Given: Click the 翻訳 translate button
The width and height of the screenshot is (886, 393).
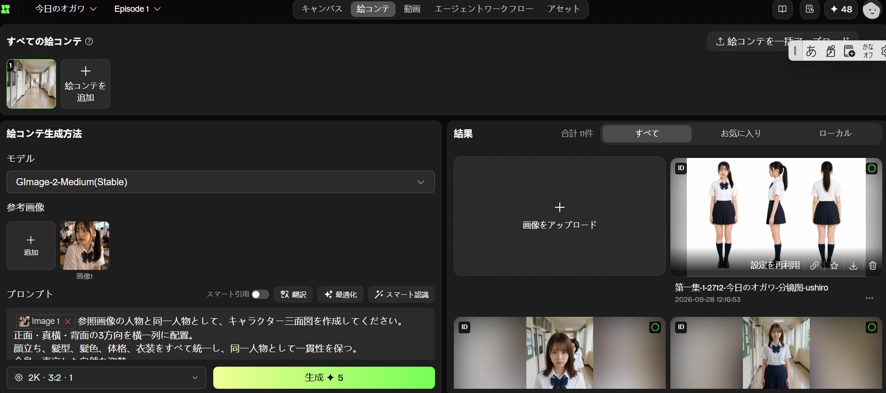Looking at the screenshot, I should point(293,294).
